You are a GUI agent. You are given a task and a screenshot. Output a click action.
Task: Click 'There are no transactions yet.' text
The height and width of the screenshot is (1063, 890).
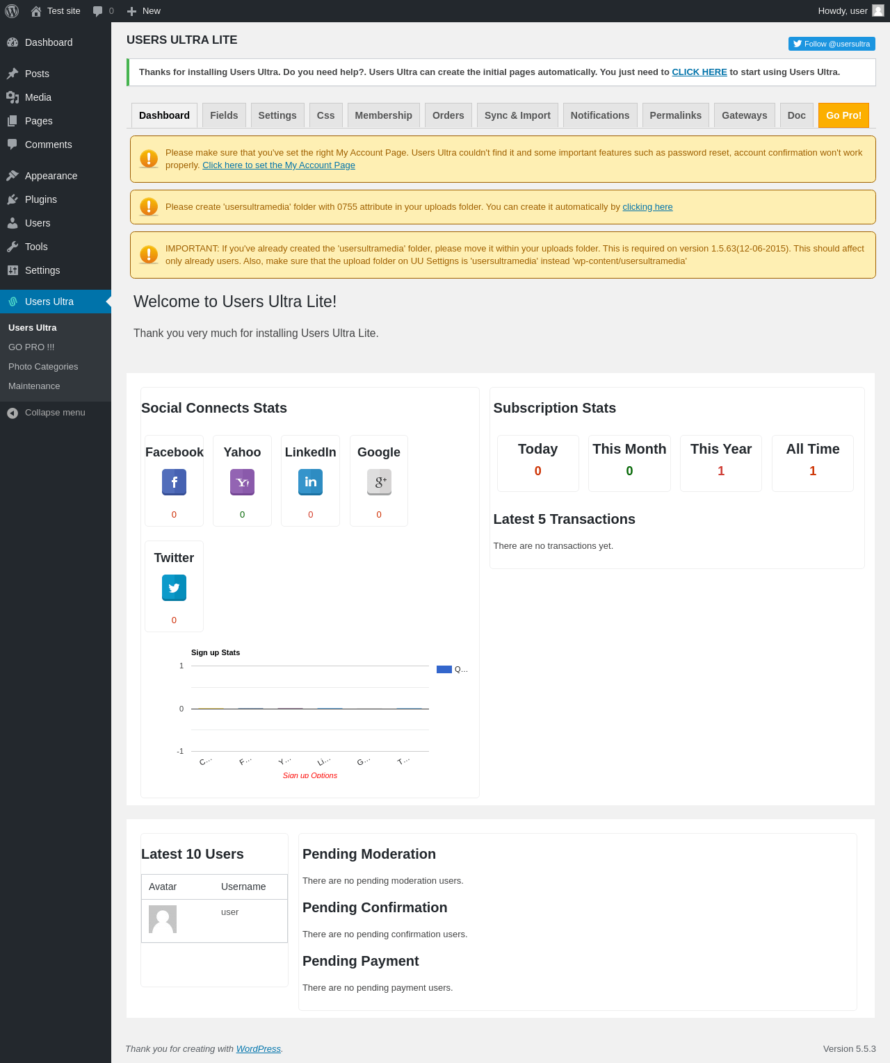(x=553, y=546)
